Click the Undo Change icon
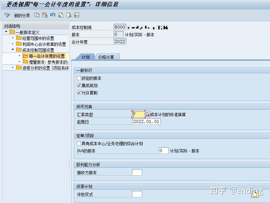270x203 pixels. click(52, 15)
